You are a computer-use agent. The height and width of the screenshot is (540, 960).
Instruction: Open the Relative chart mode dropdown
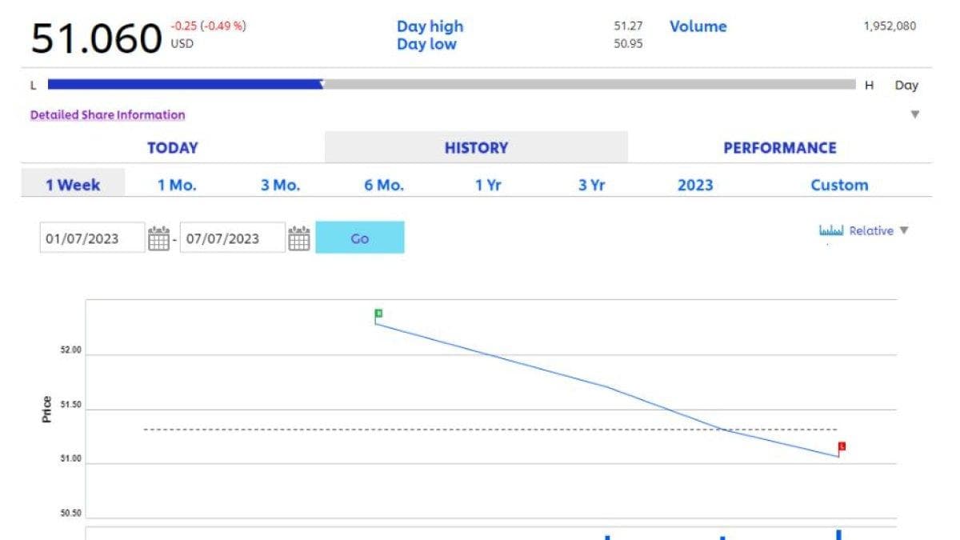[904, 230]
